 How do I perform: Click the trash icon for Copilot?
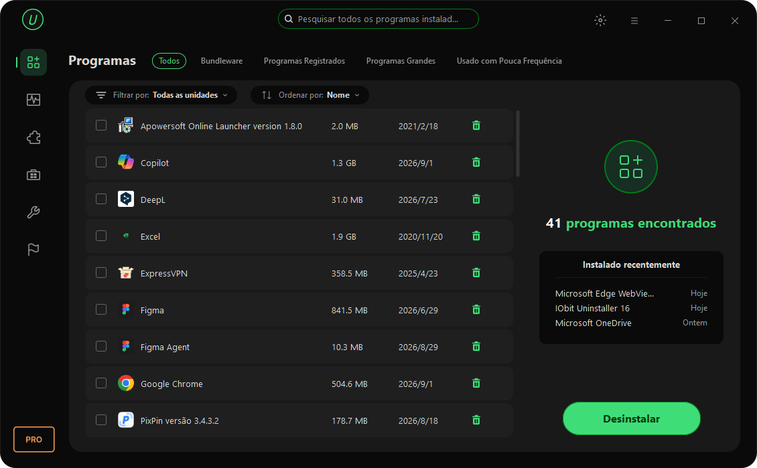coord(476,163)
